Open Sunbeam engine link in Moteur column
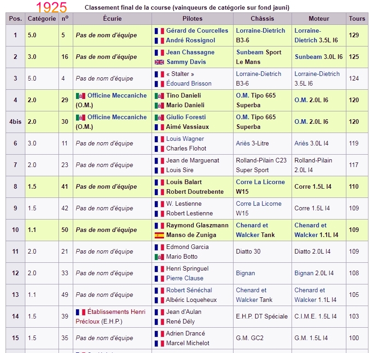This screenshot has height=353, width=374. (x=309, y=57)
